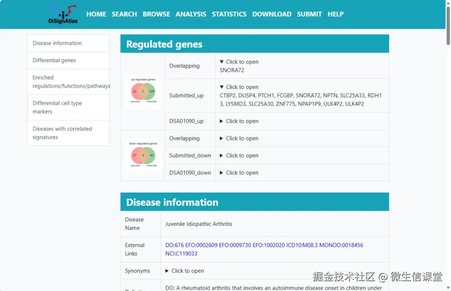Jump to Enriched regulations/functions/pathways section
This screenshot has width=451, height=291.
coord(68,82)
